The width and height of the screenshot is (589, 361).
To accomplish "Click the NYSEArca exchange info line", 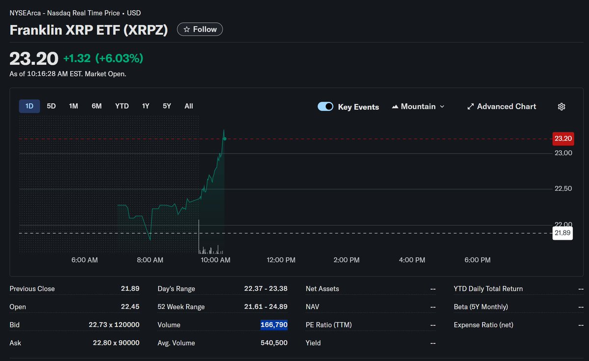I will tap(75, 13).
